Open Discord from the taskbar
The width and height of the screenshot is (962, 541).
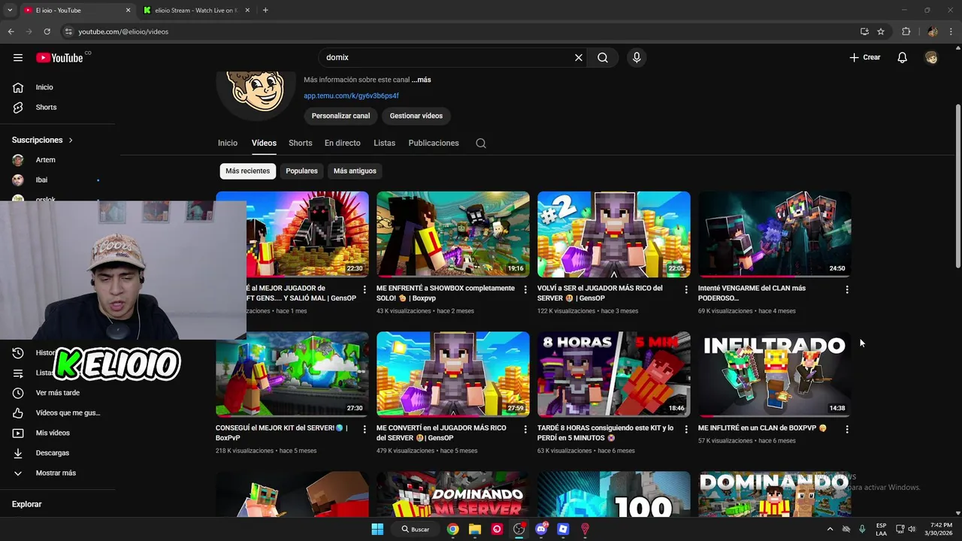click(x=541, y=529)
